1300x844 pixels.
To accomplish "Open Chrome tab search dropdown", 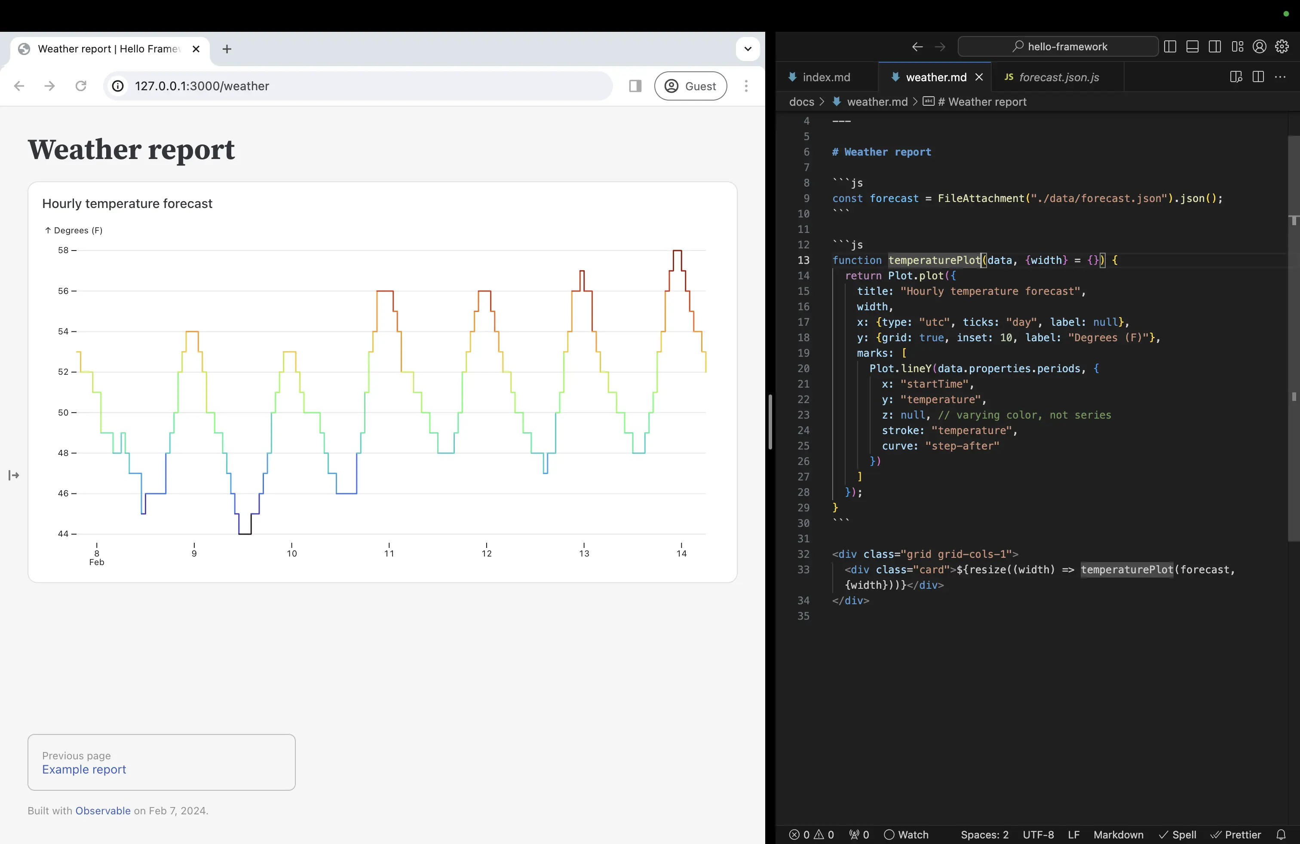I will (748, 49).
